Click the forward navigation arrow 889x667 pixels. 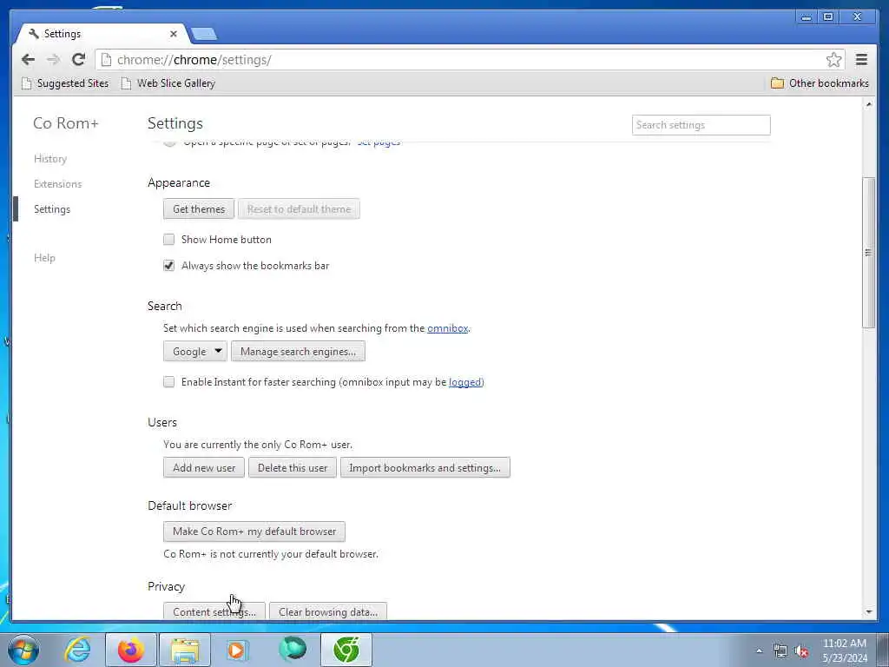pyautogui.click(x=53, y=60)
